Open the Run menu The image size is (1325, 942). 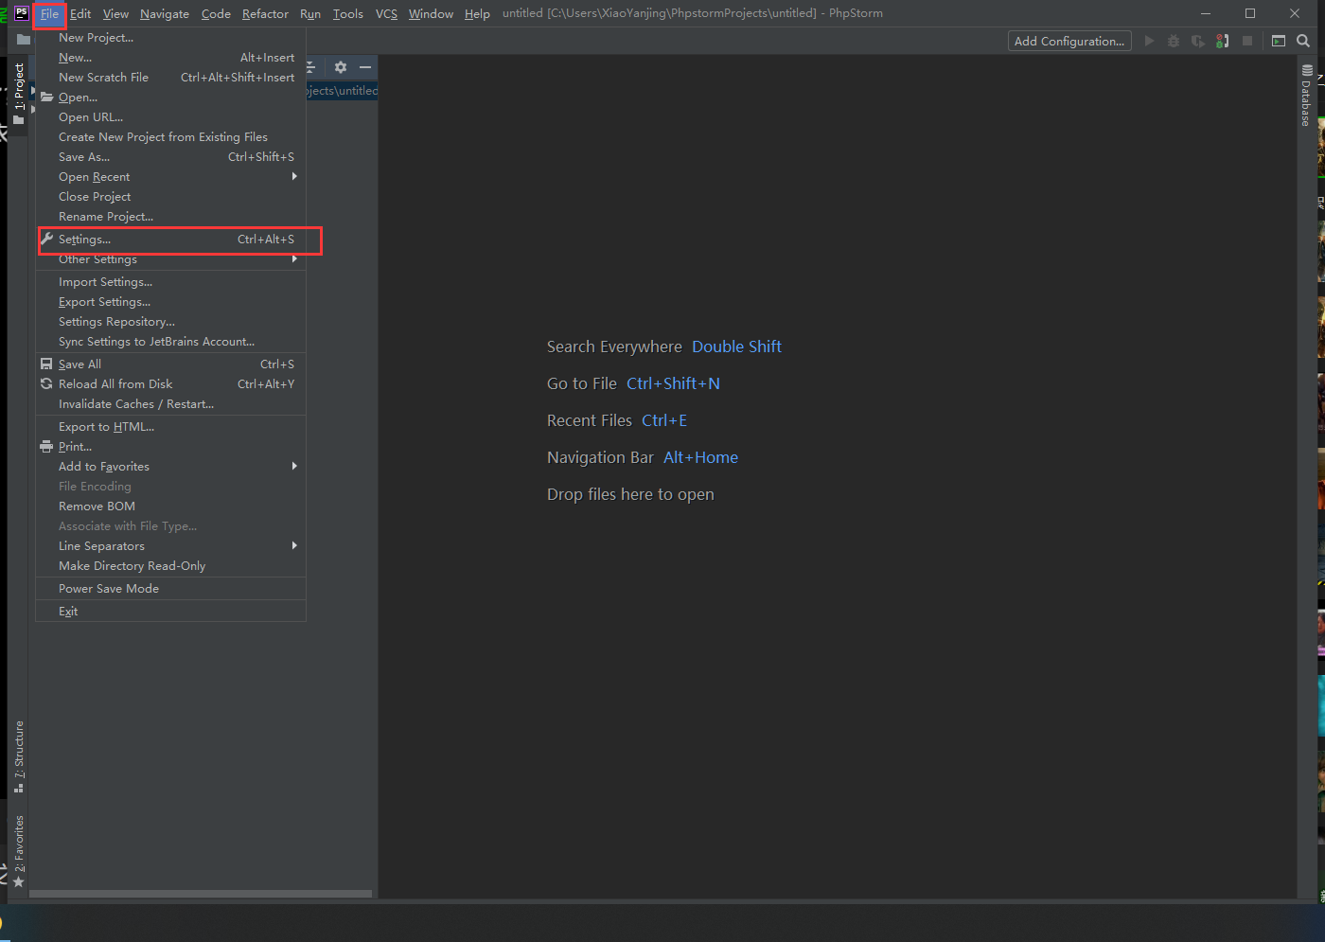[310, 13]
